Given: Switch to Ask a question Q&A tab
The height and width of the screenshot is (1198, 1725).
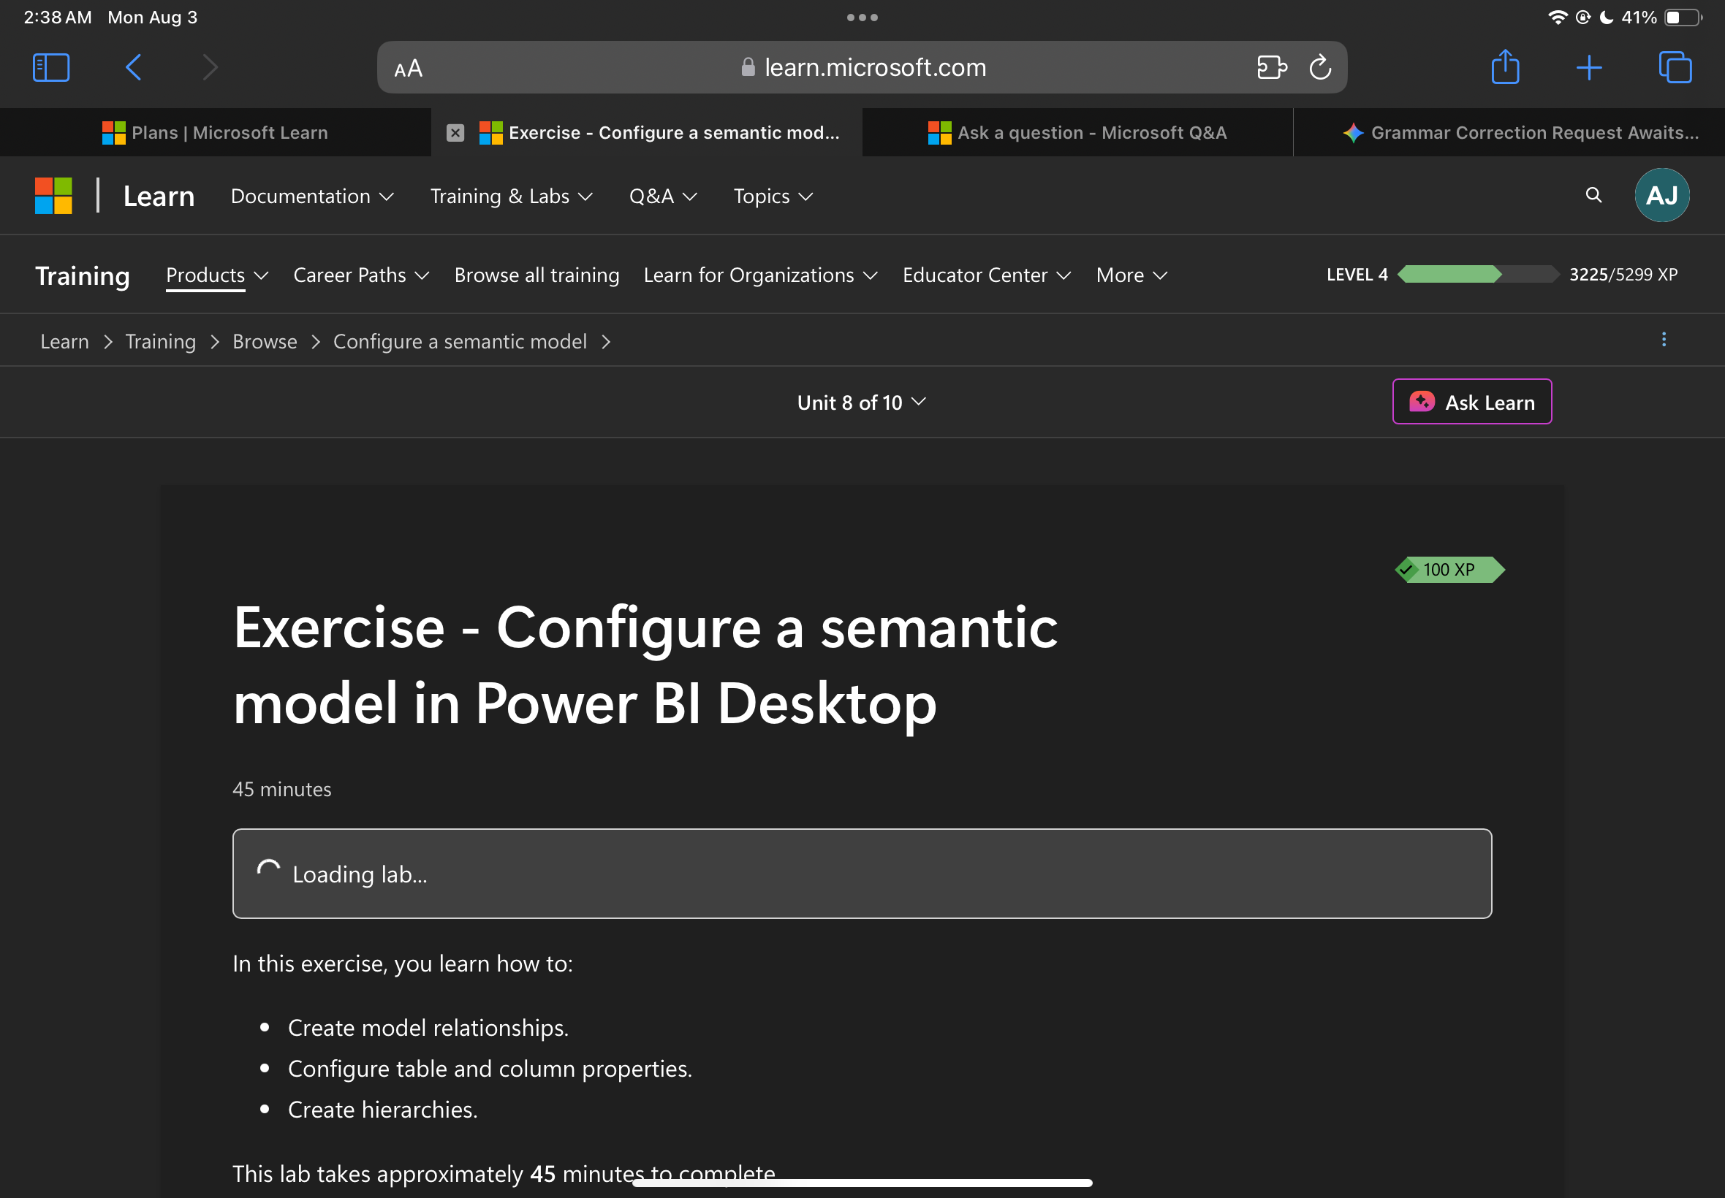Looking at the screenshot, I should [1077, 133].
